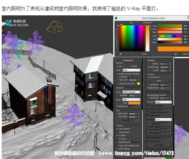Click the yellow viewport wire color swatch
The height and width of the screenshot is (159, 189).
click(x=139, y=83)
